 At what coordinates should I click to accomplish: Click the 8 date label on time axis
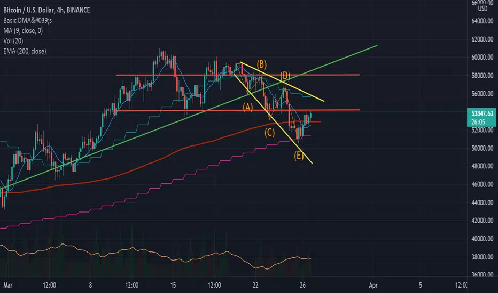[90, 286]
